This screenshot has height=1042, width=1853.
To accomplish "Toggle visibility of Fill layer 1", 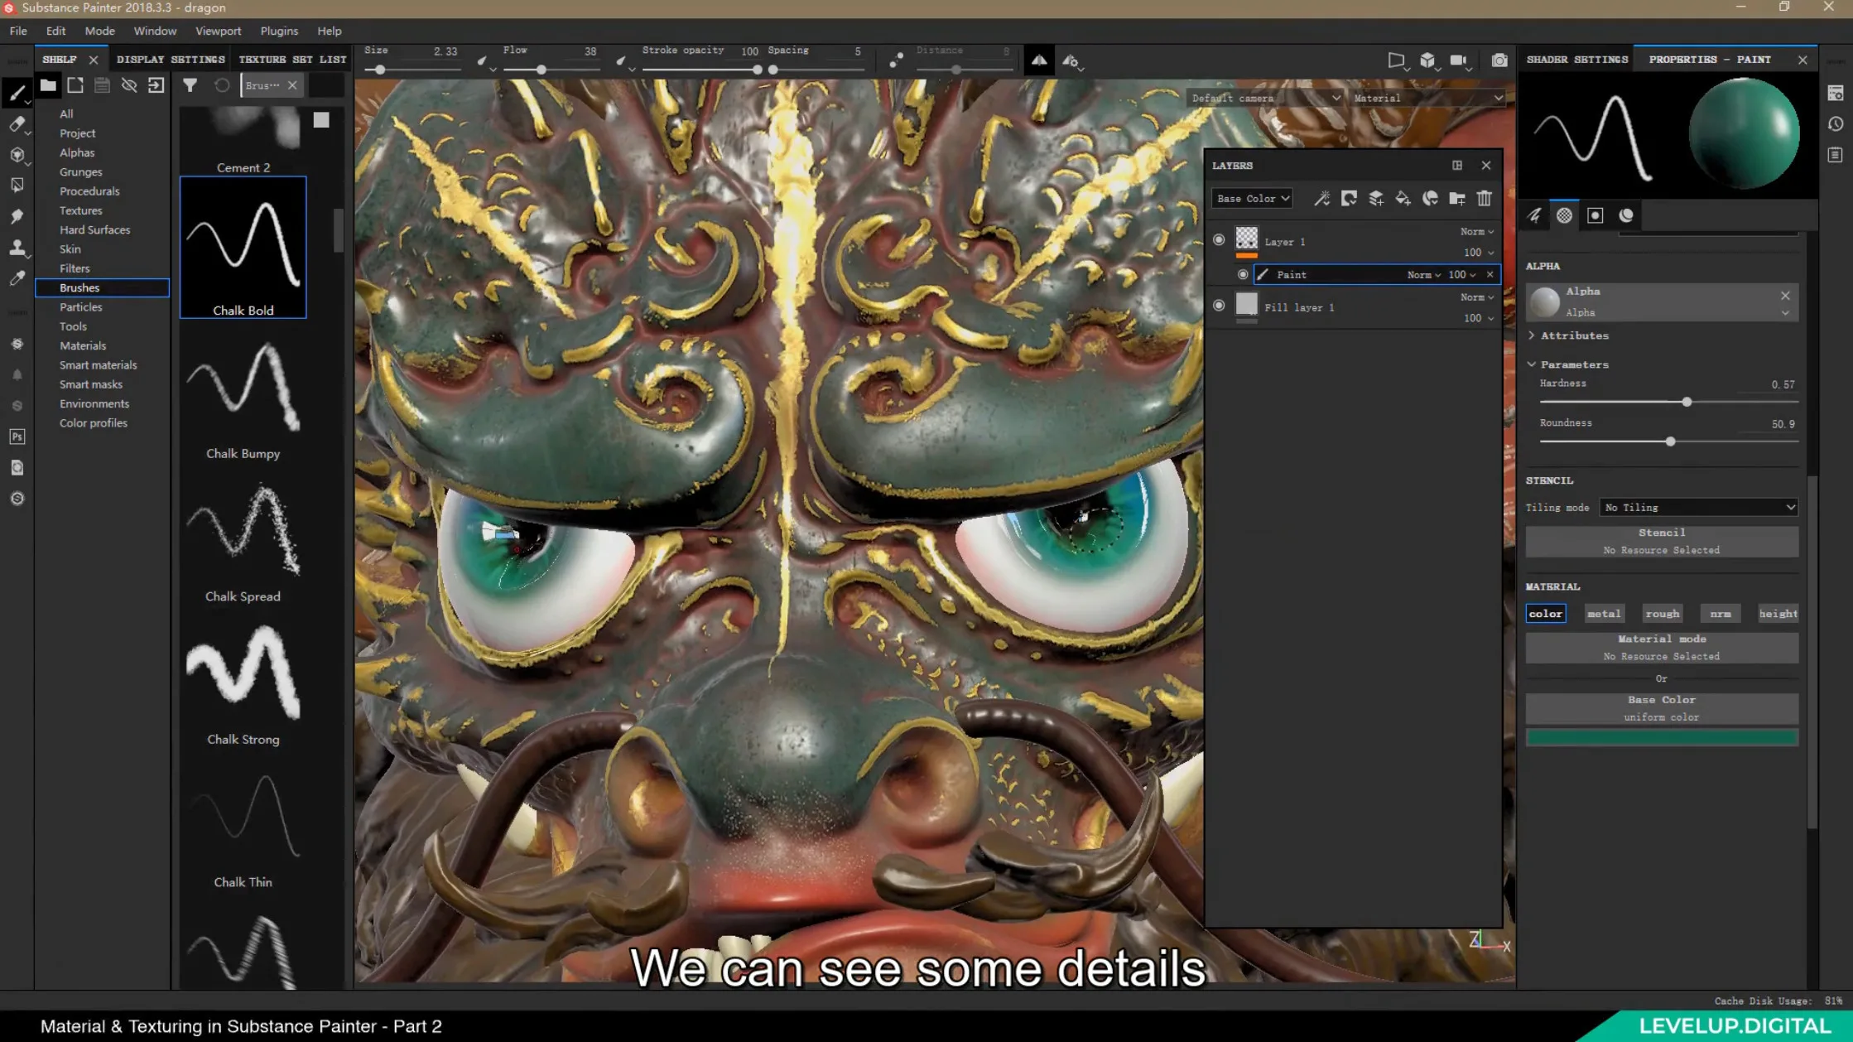I will (x=1220, y=306).
